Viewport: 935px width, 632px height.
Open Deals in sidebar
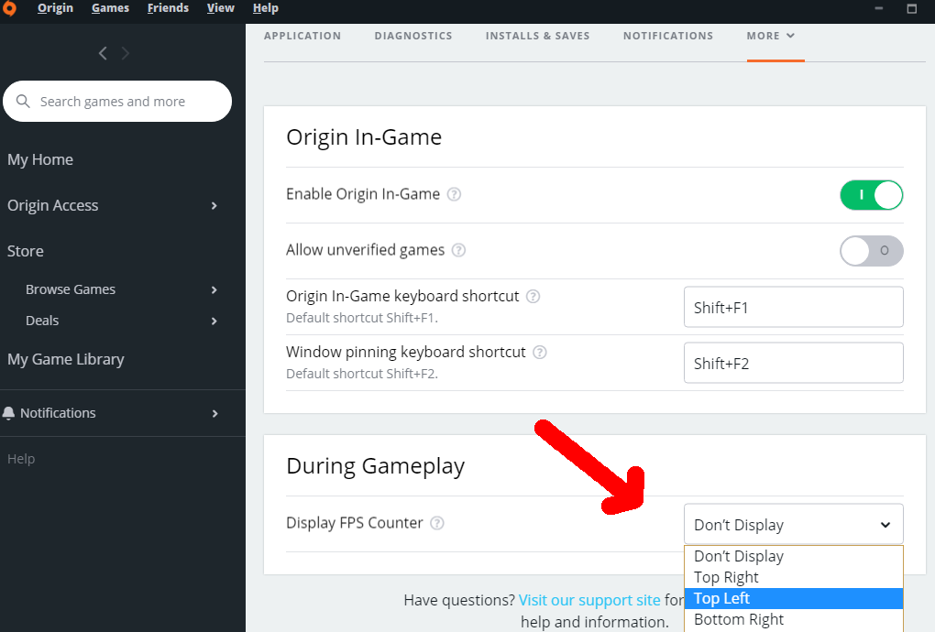pos(42,321)
